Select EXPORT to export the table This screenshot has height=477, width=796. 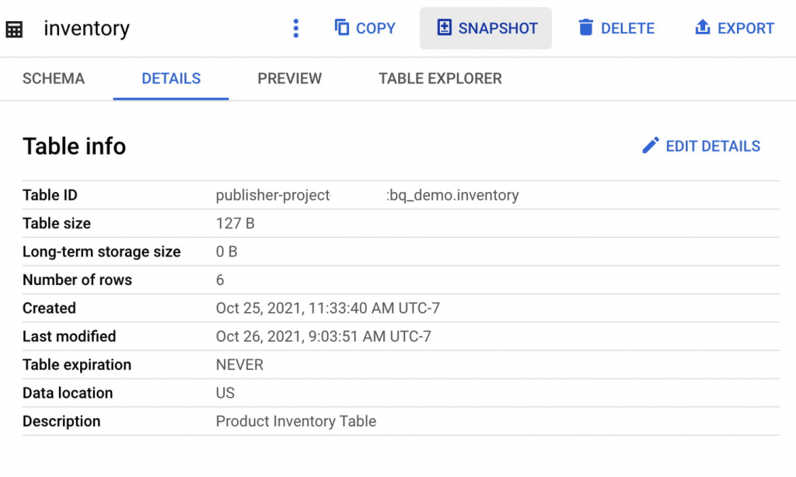[x=745, y=29]
